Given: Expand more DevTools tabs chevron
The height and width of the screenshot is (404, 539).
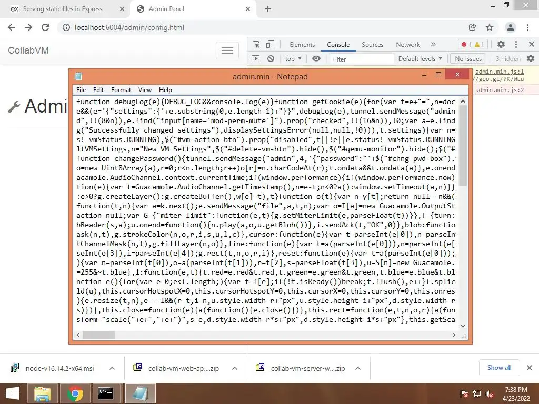Looking at the screenshot, I should coord(433,44).
